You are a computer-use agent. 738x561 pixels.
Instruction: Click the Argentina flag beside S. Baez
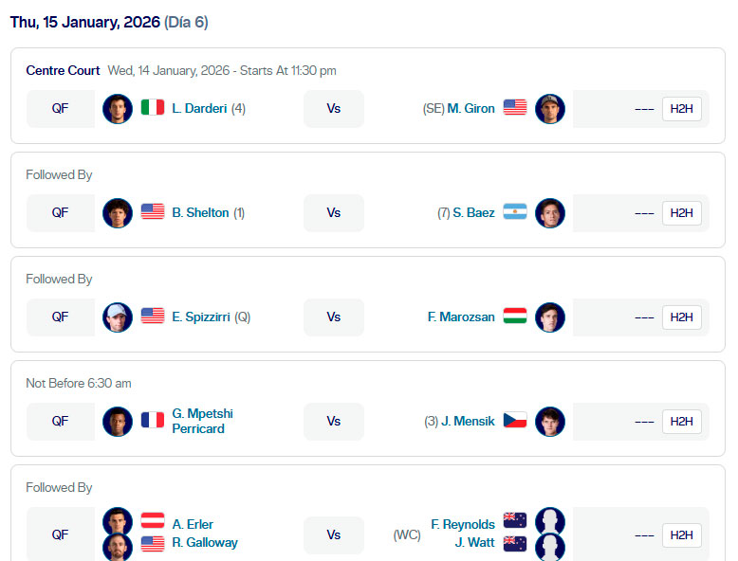click(515, 212)
